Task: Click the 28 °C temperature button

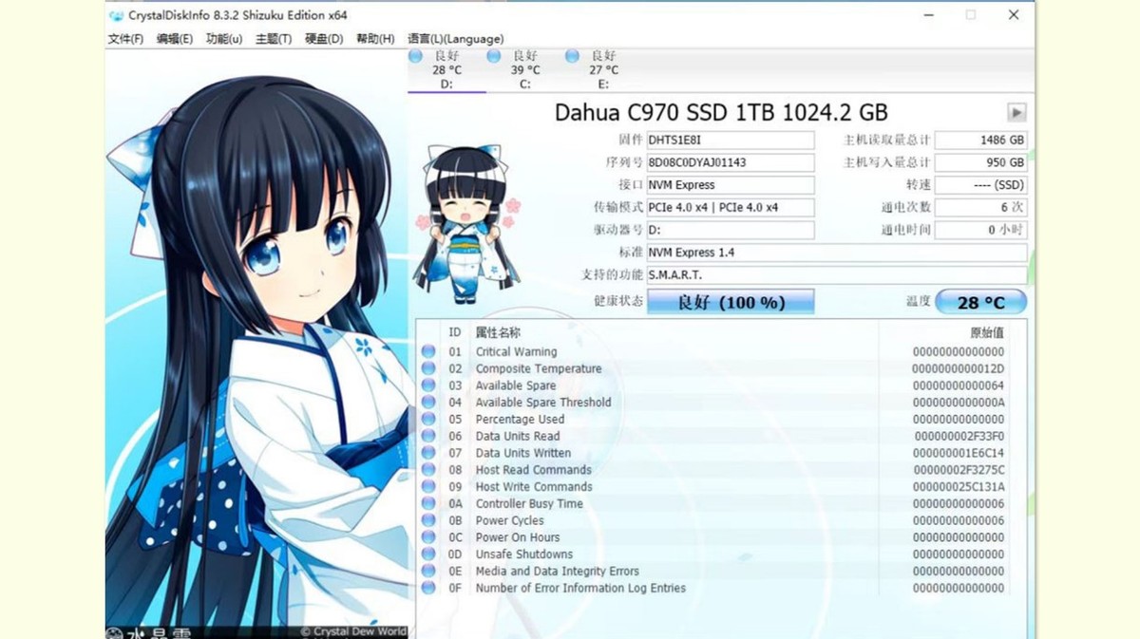Action: coord(980,303)
